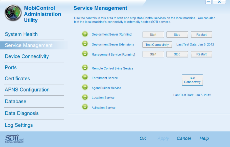Select Log Settings in the sidebar
230x147 pixels.
tap(19, 125)
